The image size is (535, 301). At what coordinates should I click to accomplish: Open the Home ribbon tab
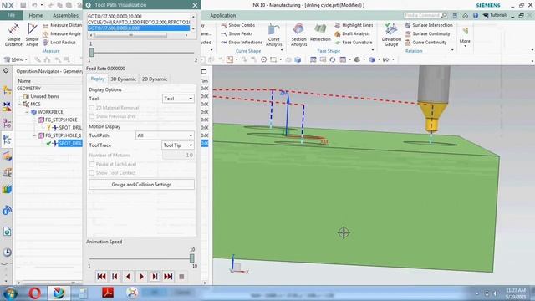[36, 15]
